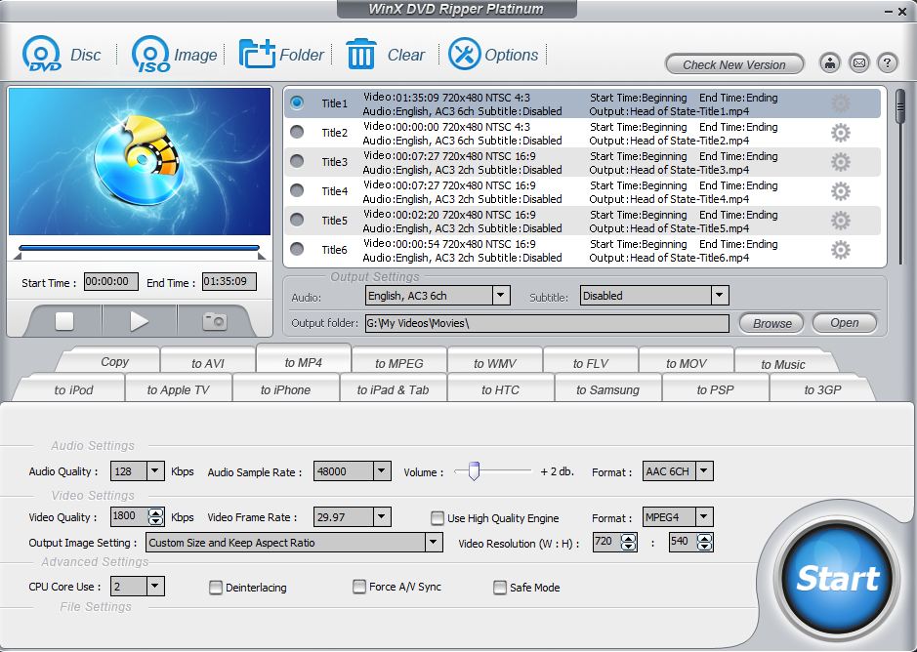
Task: Open settings gear for Title2
Action: tap(841, 133)
